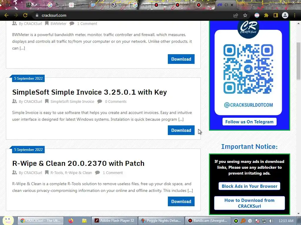Switch to the 'Colla' tab
This screenshot has width=301, height=225.
point(120,5)
